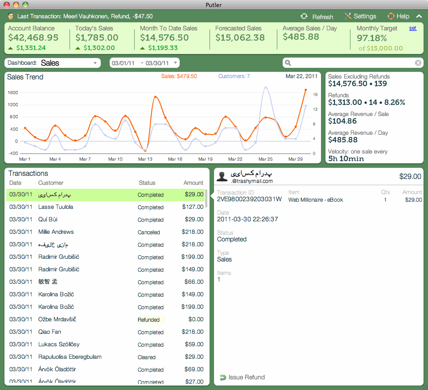Click the .@trashymail.com email address
This screenshot has width=428, height=390.
click(x=251, y=181)
